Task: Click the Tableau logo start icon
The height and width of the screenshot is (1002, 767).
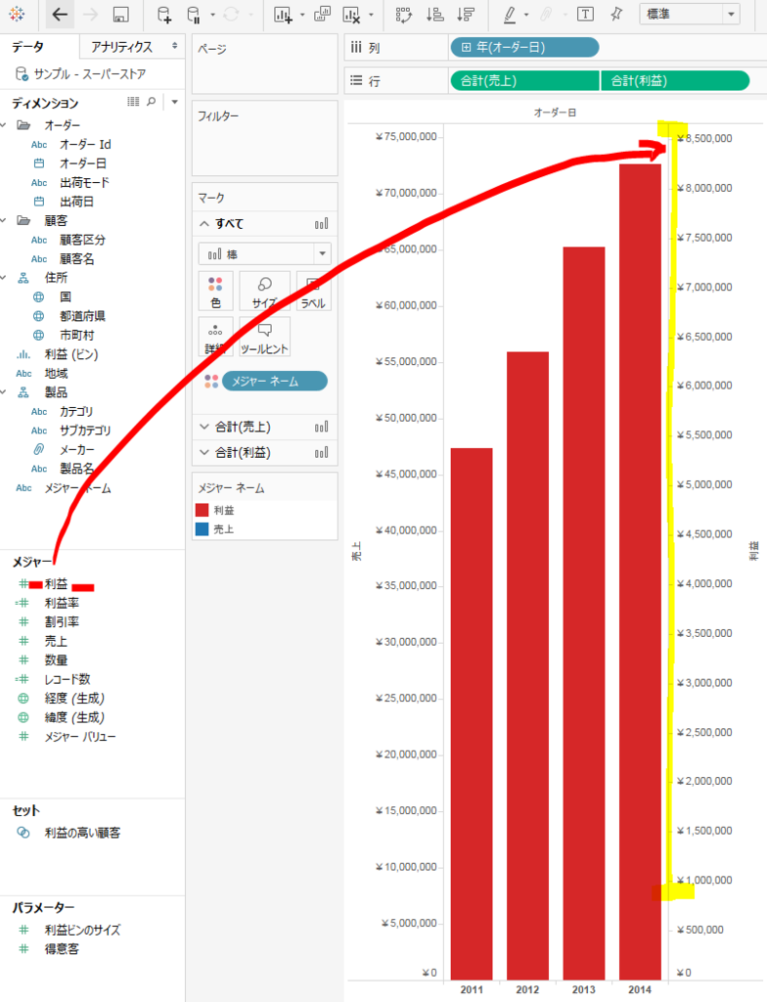Action: tap(18, 14)
